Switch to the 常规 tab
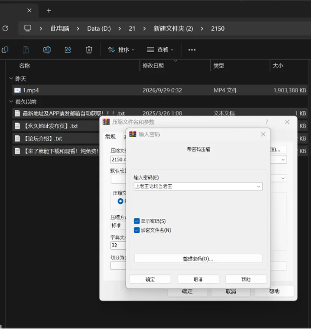The height and width of the screenshot is (329, 311). click(110, 137)
